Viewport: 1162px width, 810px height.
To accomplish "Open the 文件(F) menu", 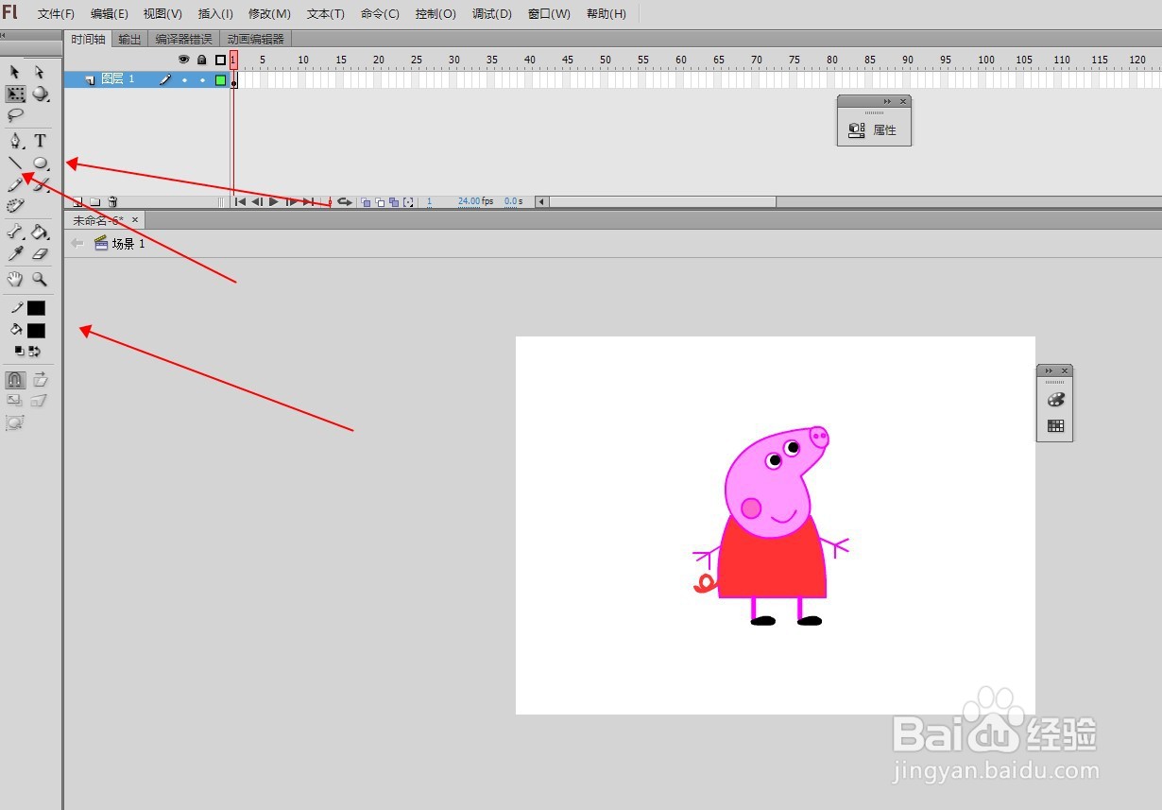I will pos(56,14).
